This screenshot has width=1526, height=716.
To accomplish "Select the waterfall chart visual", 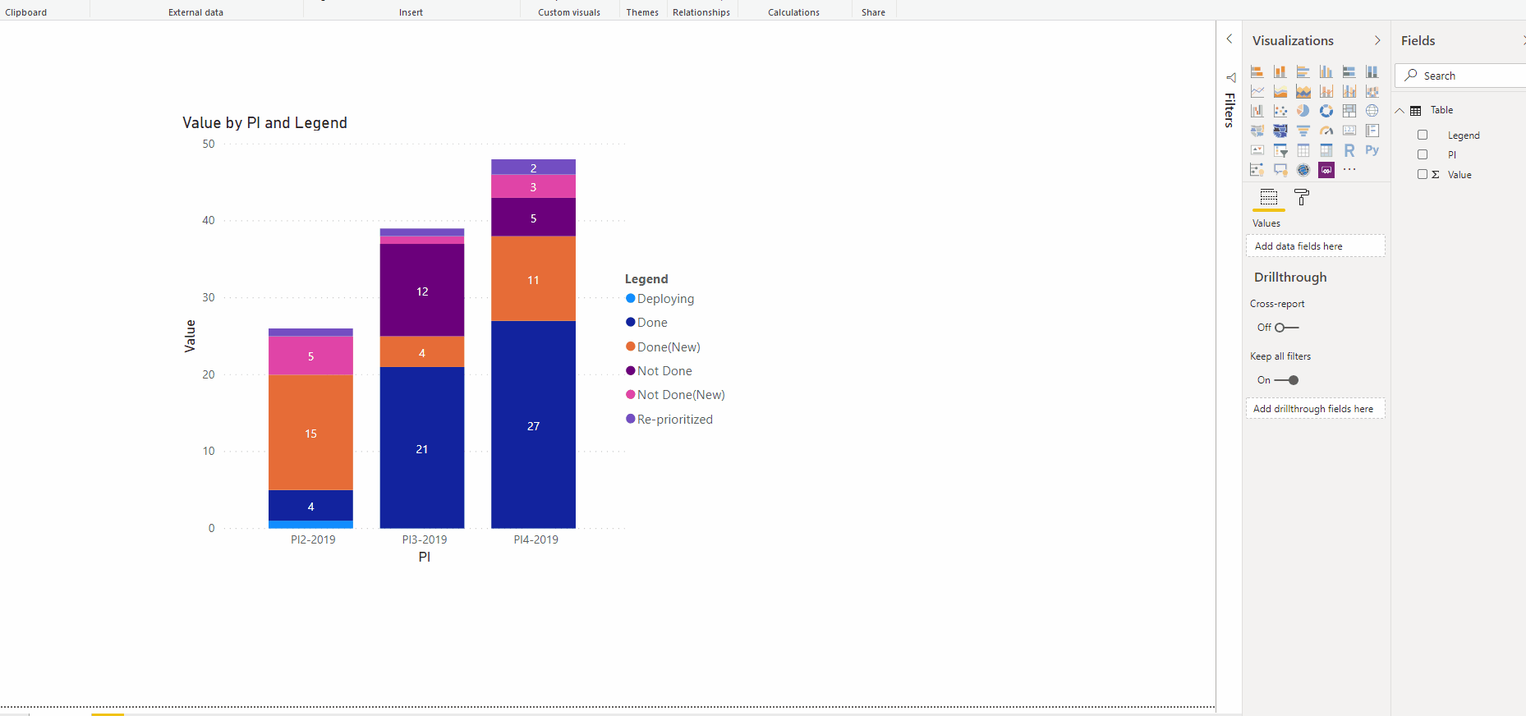I will [1257, 111].
